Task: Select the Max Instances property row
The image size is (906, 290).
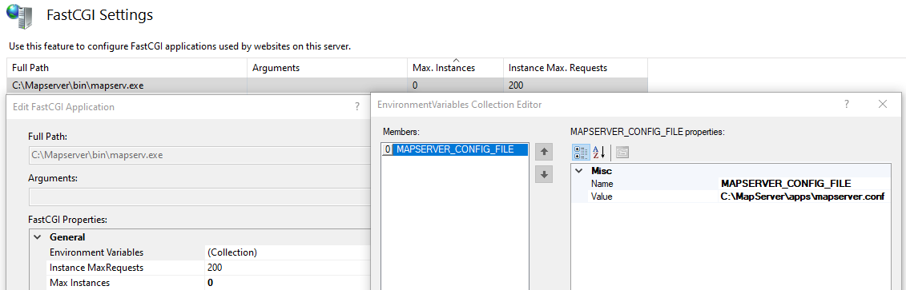Action: (208, 283)
